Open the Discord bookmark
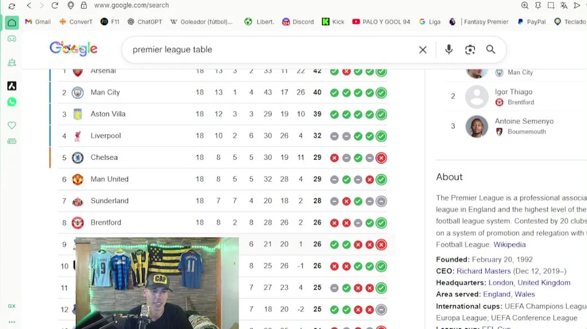Screen dimensions: 587x329 pos(298,21)
